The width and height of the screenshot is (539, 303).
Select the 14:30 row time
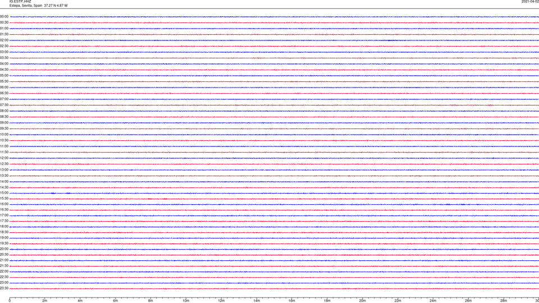pos(4,187)
